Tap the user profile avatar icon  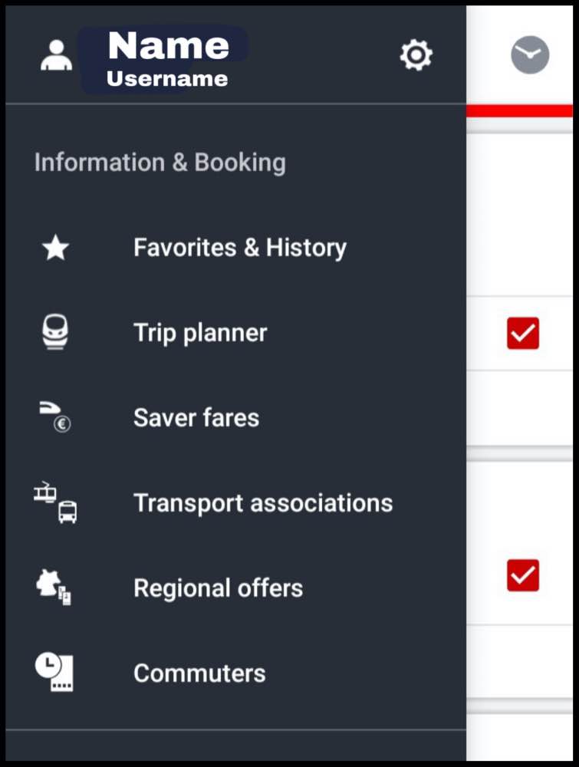(x=56, y=55)
